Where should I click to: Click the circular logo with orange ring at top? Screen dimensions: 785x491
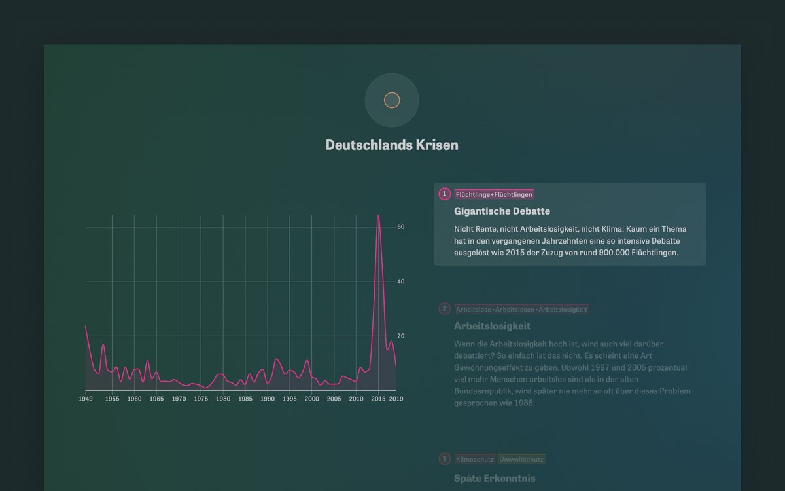392,100
